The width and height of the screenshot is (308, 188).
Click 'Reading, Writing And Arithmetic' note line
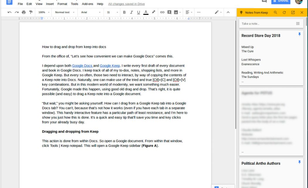click(262, 73)
